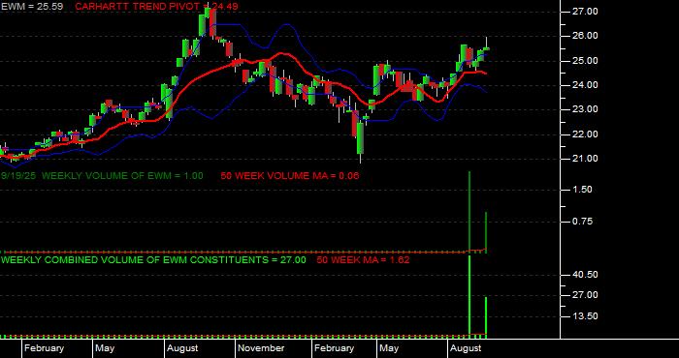The height and width of the screenshot is (358, 679).
Task: Click the last August date label
Action: [466, 348]
